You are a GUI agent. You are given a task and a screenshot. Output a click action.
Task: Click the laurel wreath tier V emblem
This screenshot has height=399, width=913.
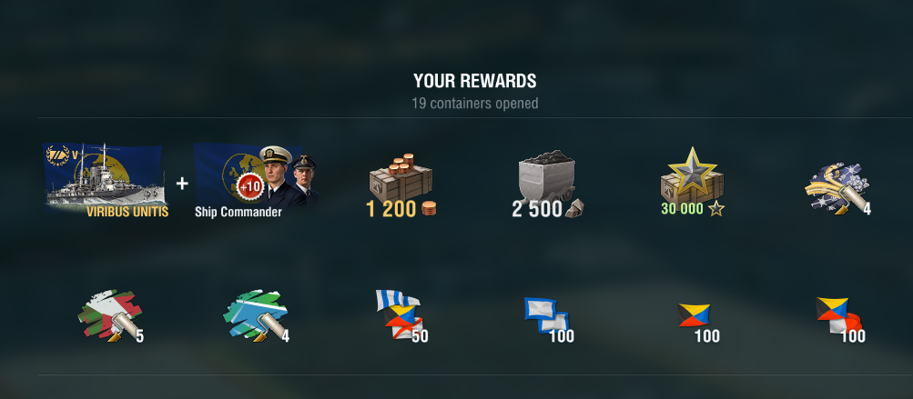pyautogui.click(x=57, y=156)
